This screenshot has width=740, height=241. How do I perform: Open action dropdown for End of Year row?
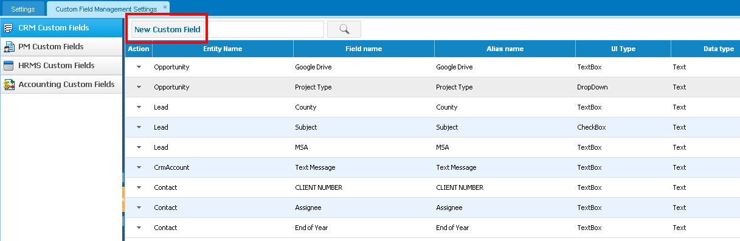139,228
